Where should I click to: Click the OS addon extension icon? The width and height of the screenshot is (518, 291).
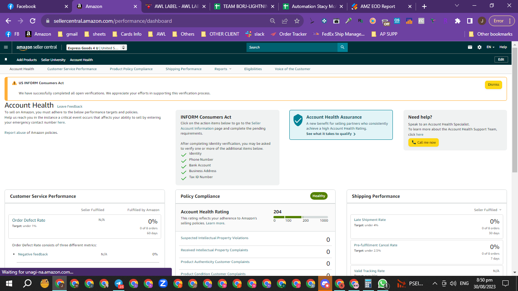tap(397, 21)
